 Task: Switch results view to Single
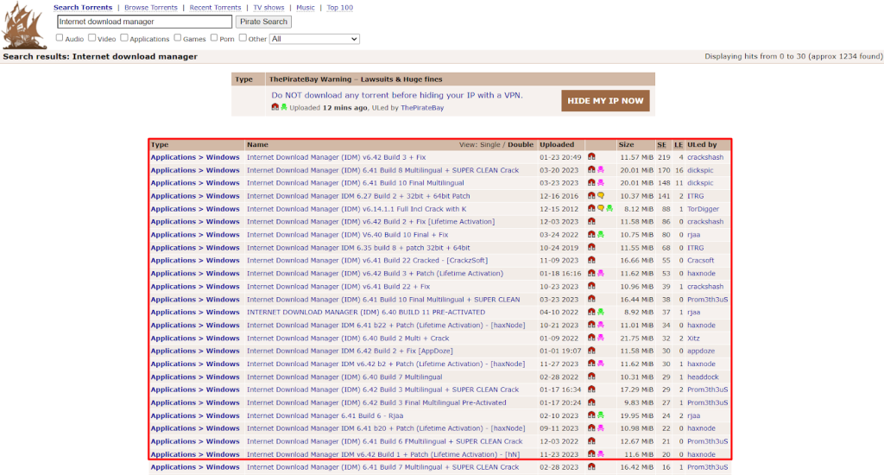pyautogui.click(x=490, y=145)
